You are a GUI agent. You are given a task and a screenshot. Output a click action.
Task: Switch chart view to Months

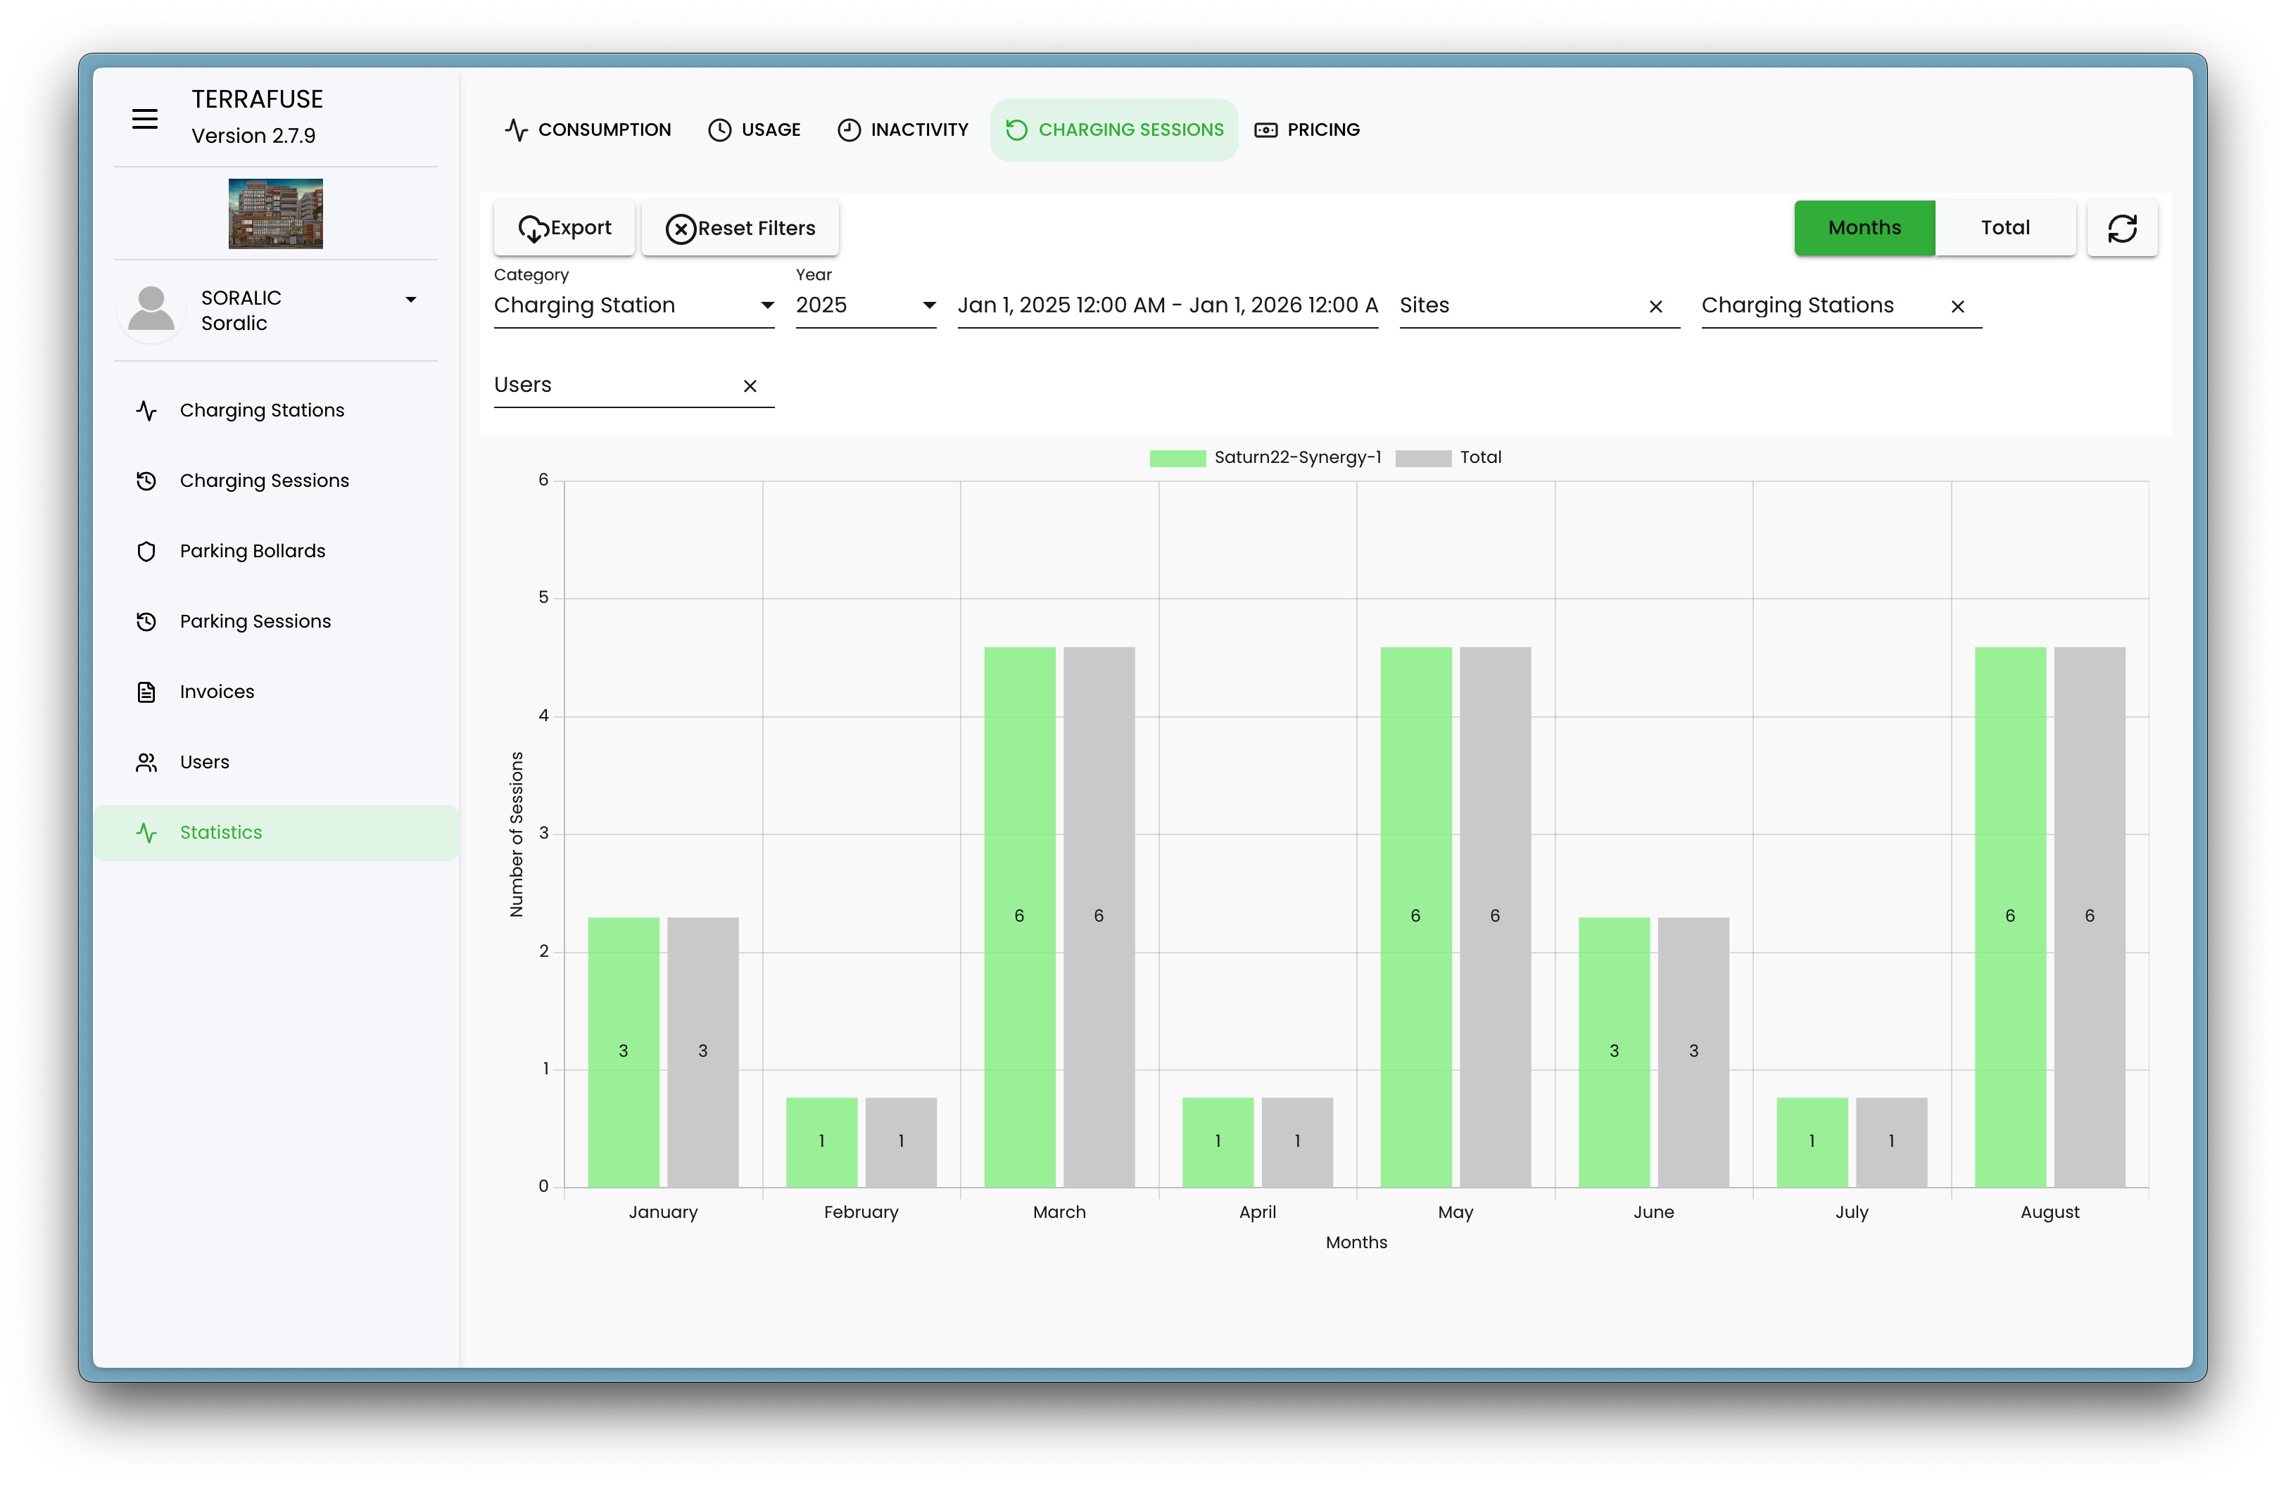pos(1864,229)
